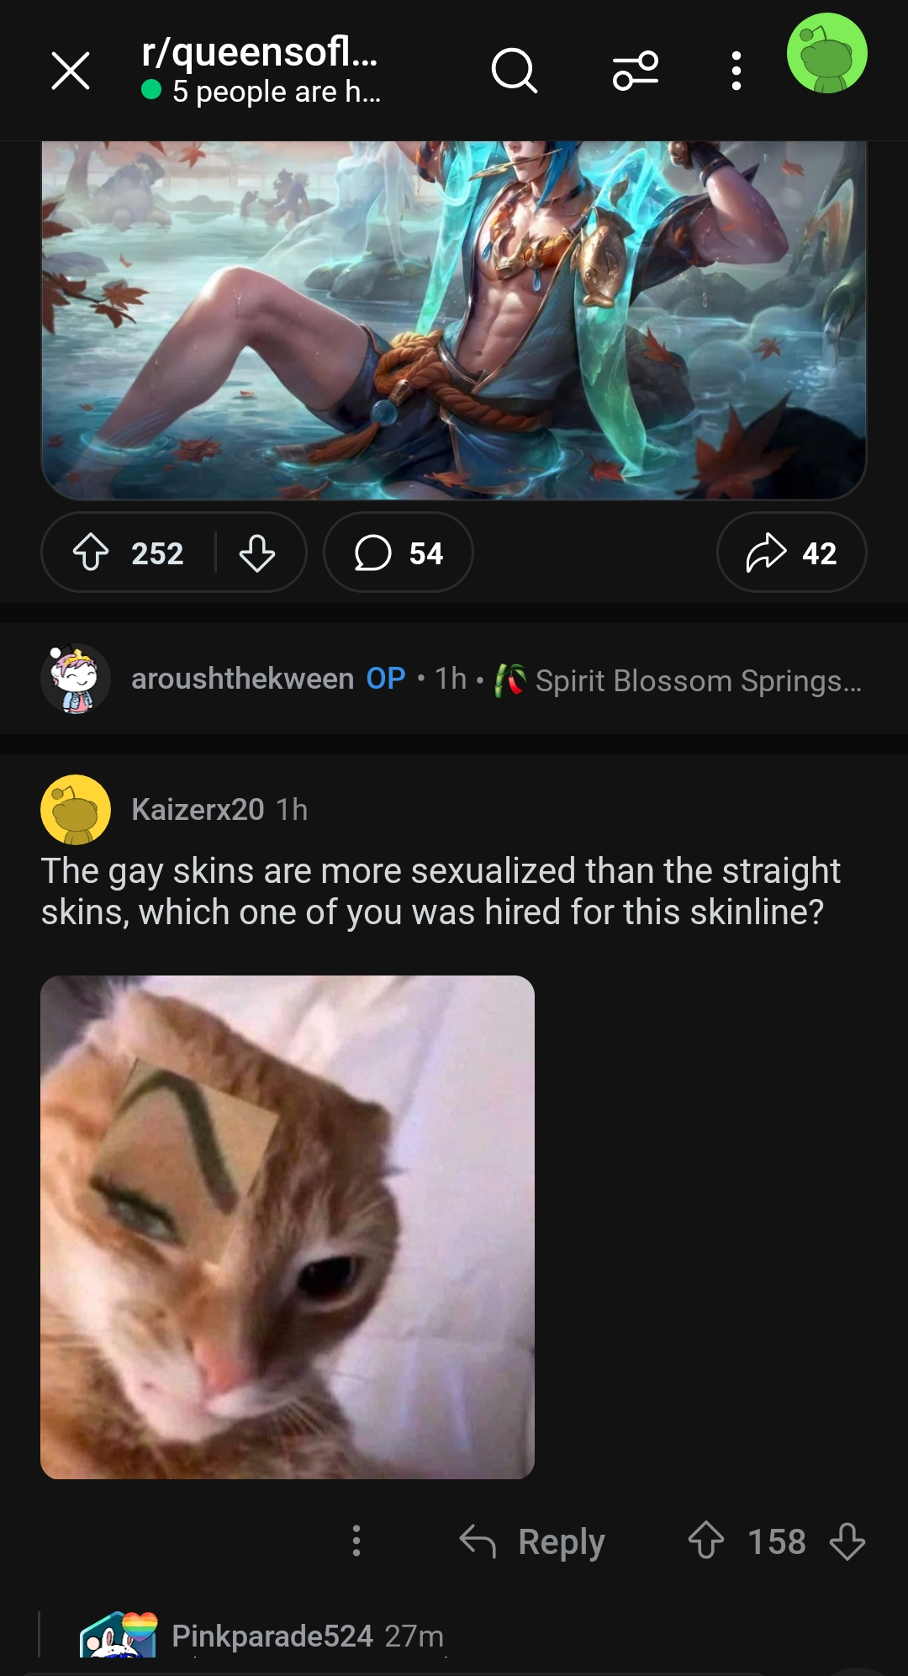Upvote the post with 252 votes

coord(91,552)
